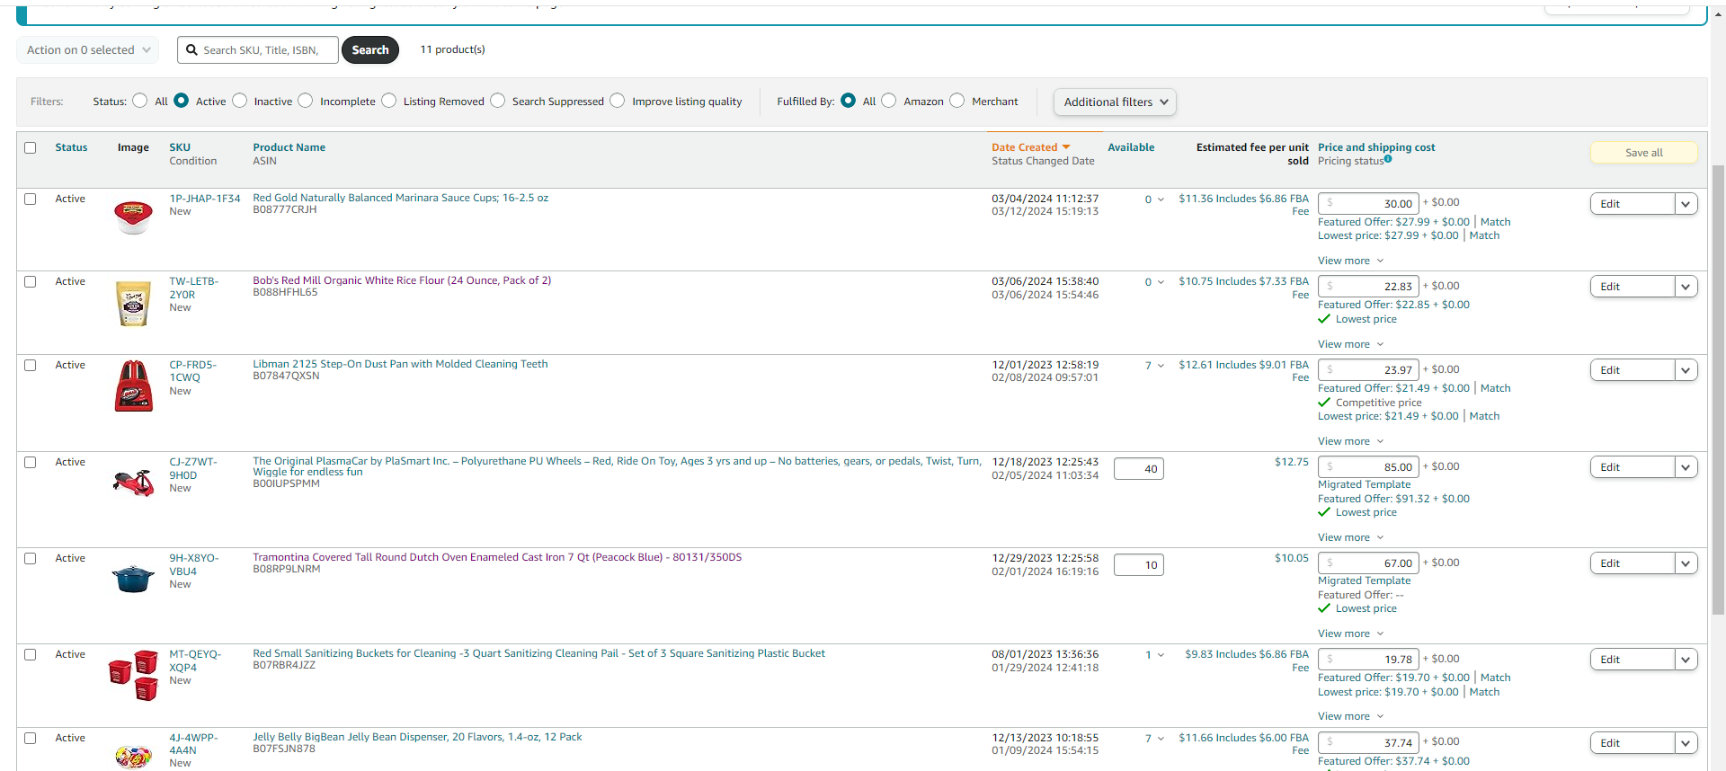Click the vertical page scrollbar
The height and width of the screenshot is (771, 1726).
click(x=1718, y=388)
